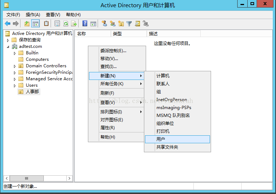Sort by the 名称 column header

[x=93, y=33]
